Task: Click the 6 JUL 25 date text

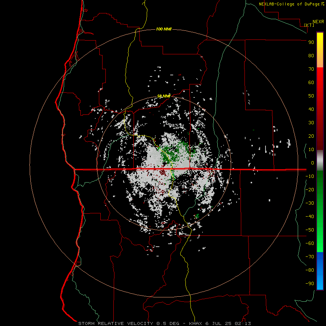Action: click(x=218, y=323)
